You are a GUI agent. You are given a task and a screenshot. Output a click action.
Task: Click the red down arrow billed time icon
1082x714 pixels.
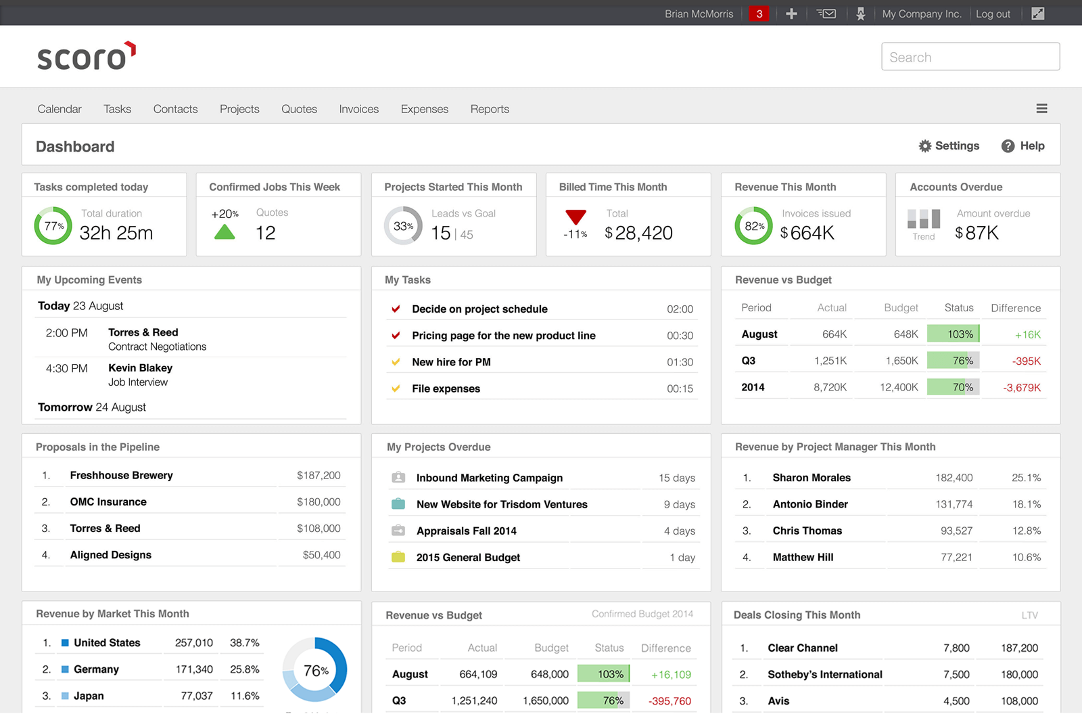pyautogui.click(x=575, y=217)
